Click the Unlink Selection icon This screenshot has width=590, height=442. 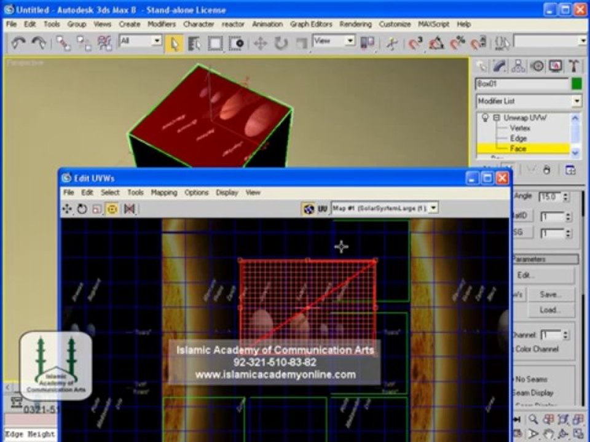pos(84,43)
